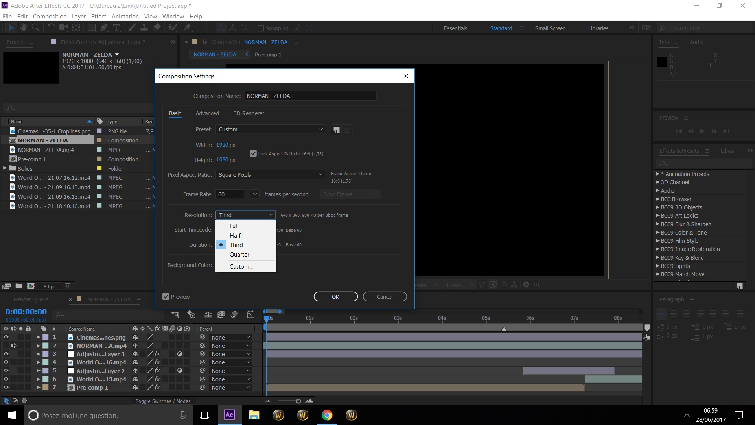Click Toggle Switches / Modes button
Screen dimensions: 755x425
[163, 401]
